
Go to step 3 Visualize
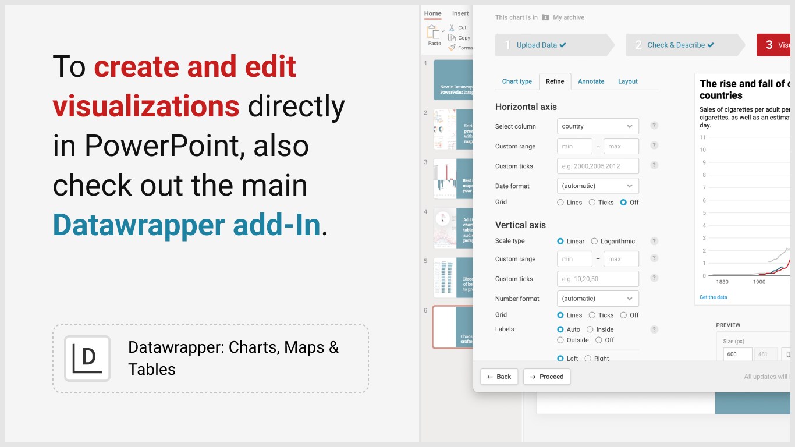[773, 45]
